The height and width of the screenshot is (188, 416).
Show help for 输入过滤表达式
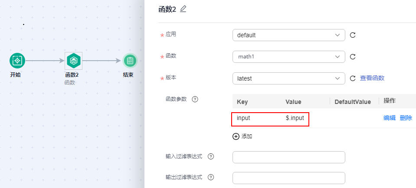click(211, 156)
